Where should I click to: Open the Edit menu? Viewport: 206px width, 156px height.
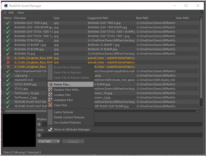[11, 13]
